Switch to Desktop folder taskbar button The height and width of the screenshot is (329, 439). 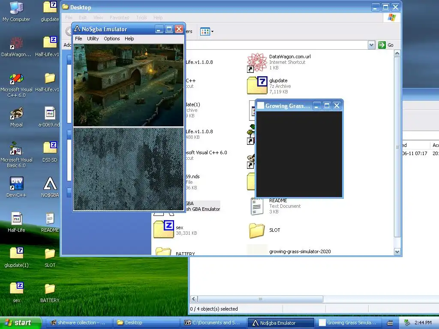coord(146,323)
